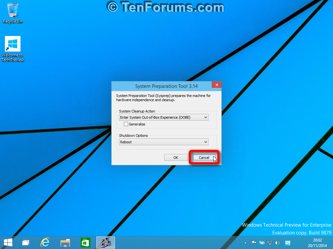The height and width of the screenshot is (249, 333).
Task: Click the battery power tray icon
Action: pos(262,243)
